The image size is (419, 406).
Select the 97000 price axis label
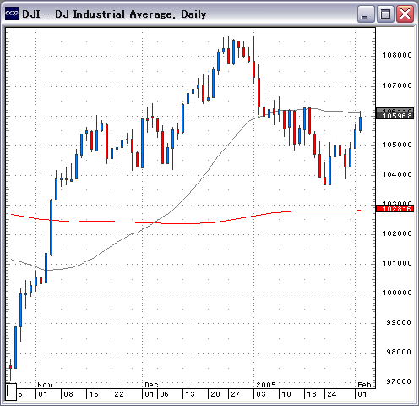click(399, 381)
